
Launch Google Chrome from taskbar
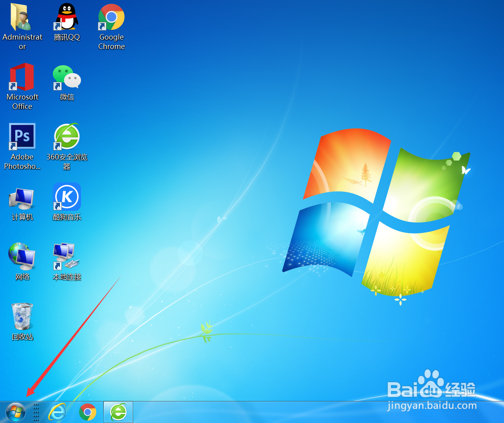click(88, 412)
